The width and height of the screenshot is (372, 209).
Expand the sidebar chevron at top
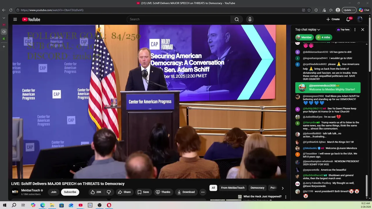[4, 18]
